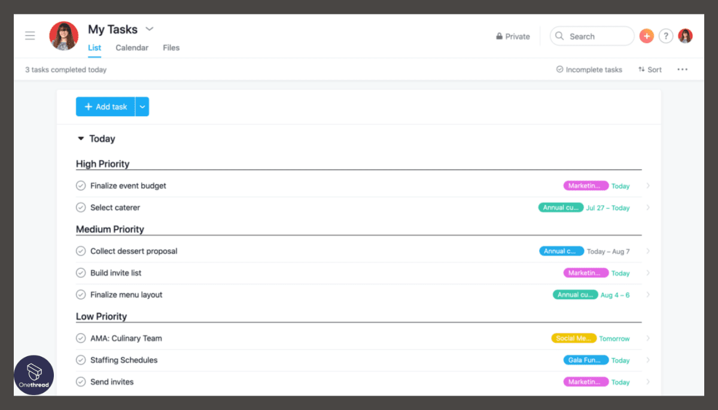Open help with the question mark icon

[x=666, y=36]
